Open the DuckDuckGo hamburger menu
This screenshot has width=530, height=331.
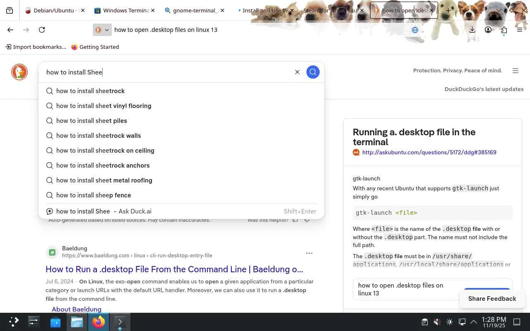516,71
